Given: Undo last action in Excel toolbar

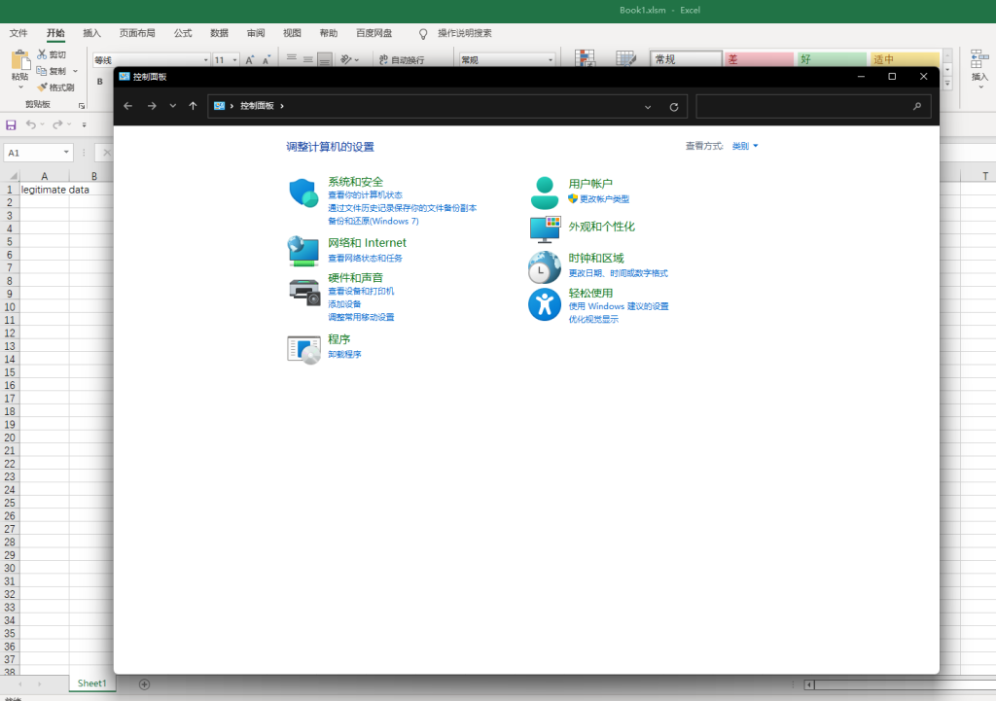Looking at the screenshot, I should (30, 124).
